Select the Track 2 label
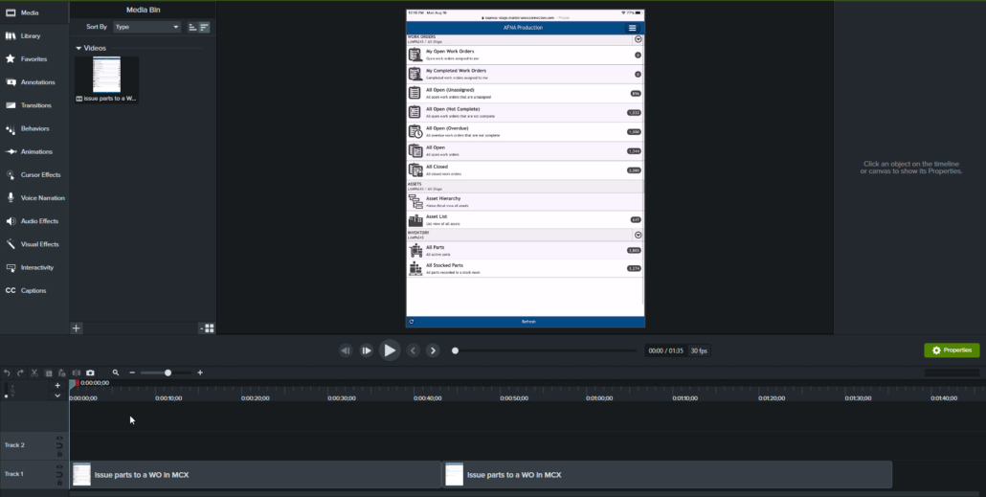The image size is (986, 497). pyautogui.click(x=14, y=445)
